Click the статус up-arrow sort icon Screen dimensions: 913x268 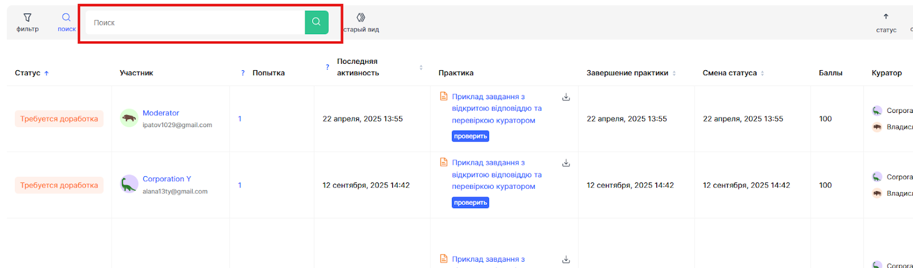point(886,17)
